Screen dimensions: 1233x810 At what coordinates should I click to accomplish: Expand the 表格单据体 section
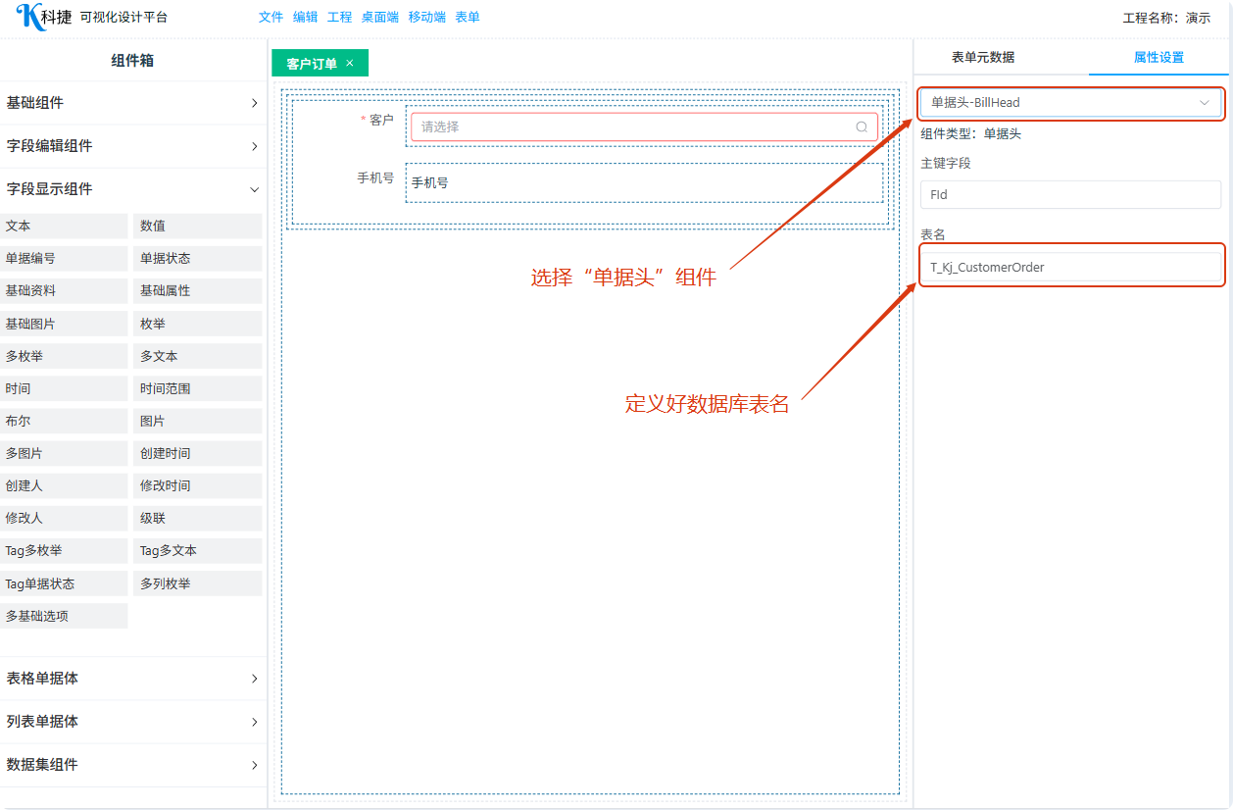click(x=133, y=679)
